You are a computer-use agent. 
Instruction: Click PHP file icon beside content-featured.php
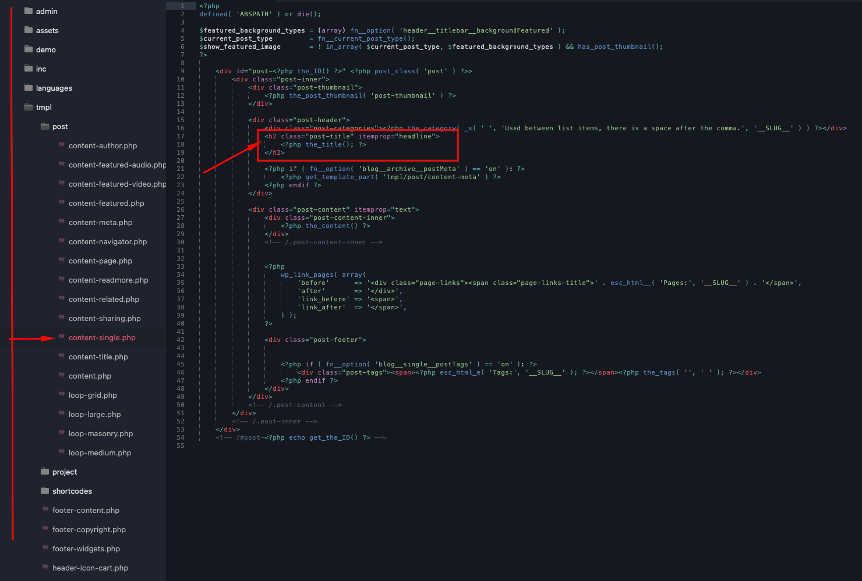click(x=62, y=203)
